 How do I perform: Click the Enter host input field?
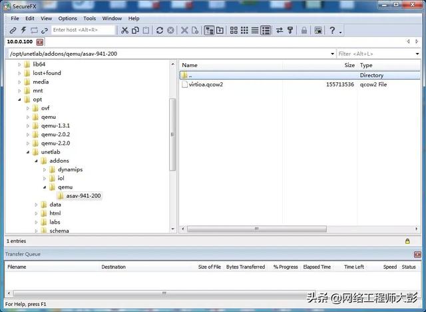tap(83, 30)
